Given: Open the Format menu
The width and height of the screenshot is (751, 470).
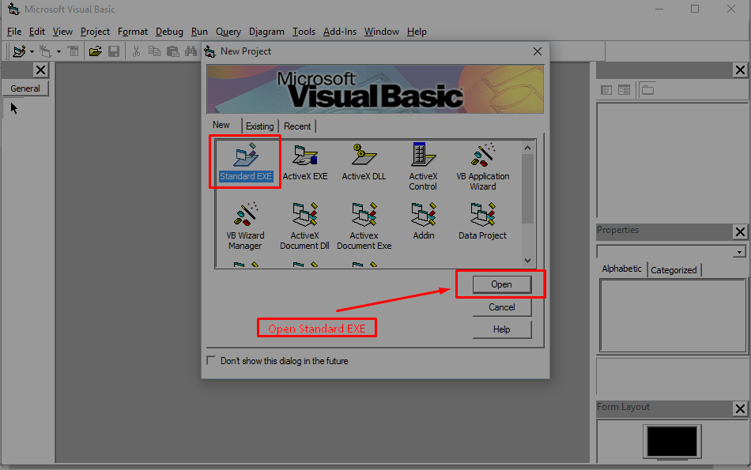Looking at the screenshot, I should pos(133,32).
